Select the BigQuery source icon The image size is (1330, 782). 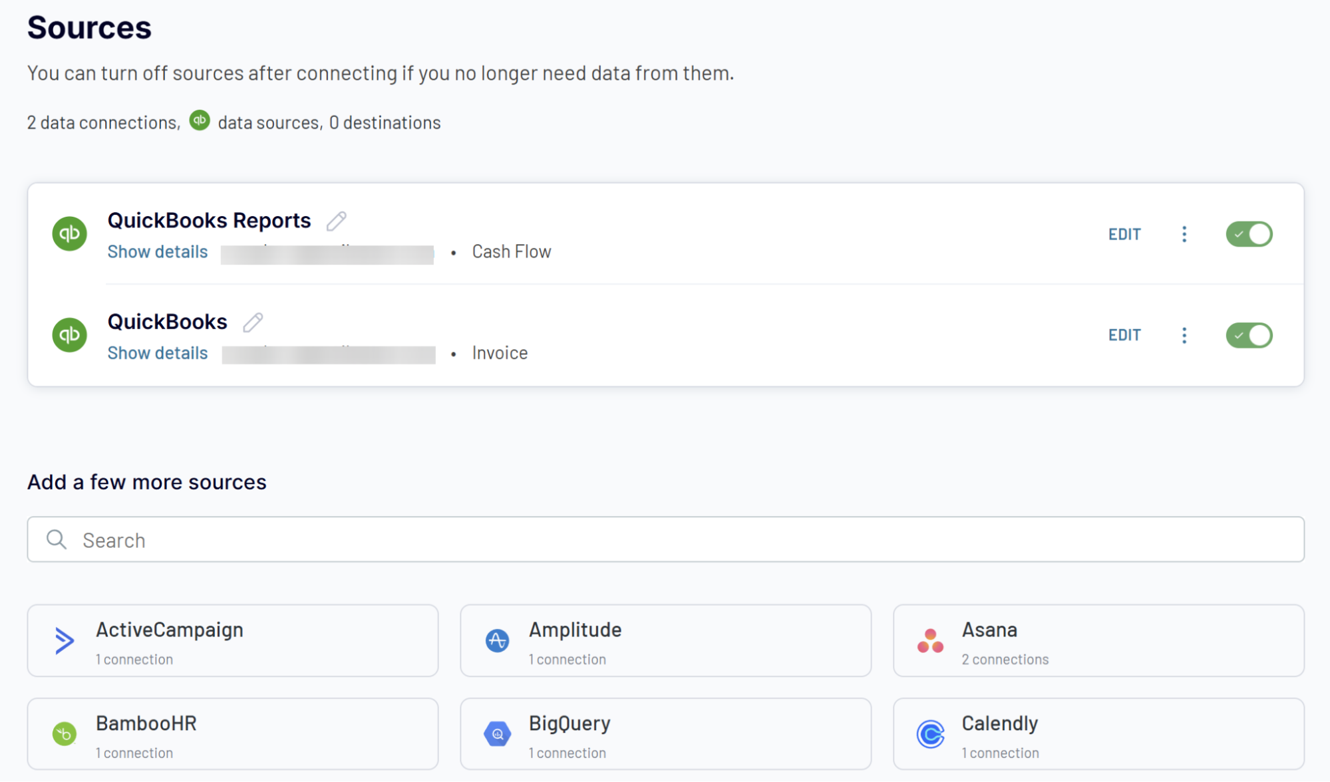[x=497, y=733]
